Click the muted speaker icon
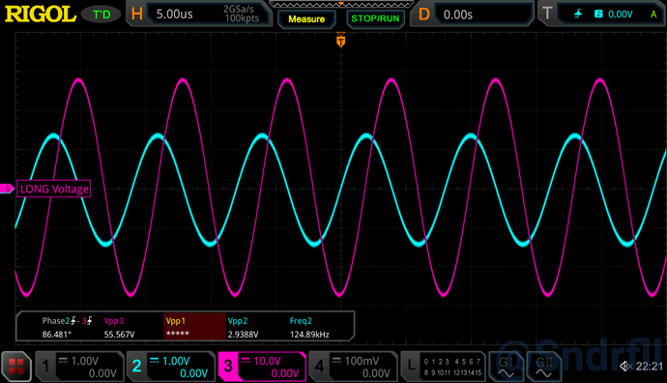Image resolution: width=667 pixels, height=383 pixels. [x=625, y=366]
